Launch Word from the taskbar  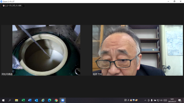(x=30, y=100)
